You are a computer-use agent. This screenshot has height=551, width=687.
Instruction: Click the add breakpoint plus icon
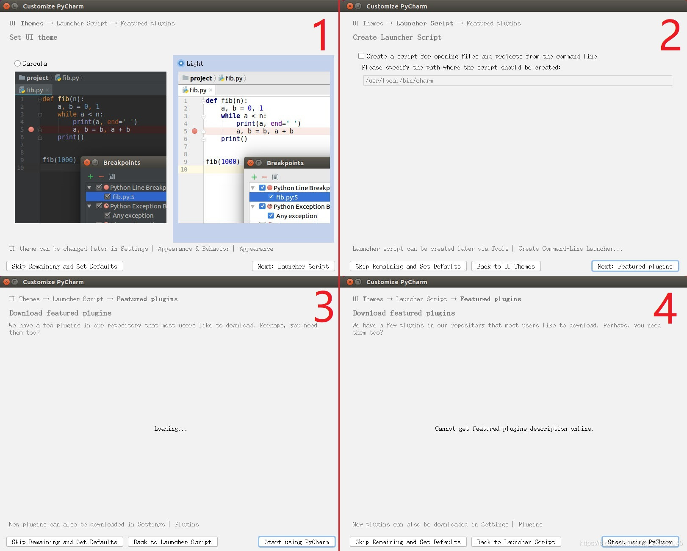pos(254,177)
